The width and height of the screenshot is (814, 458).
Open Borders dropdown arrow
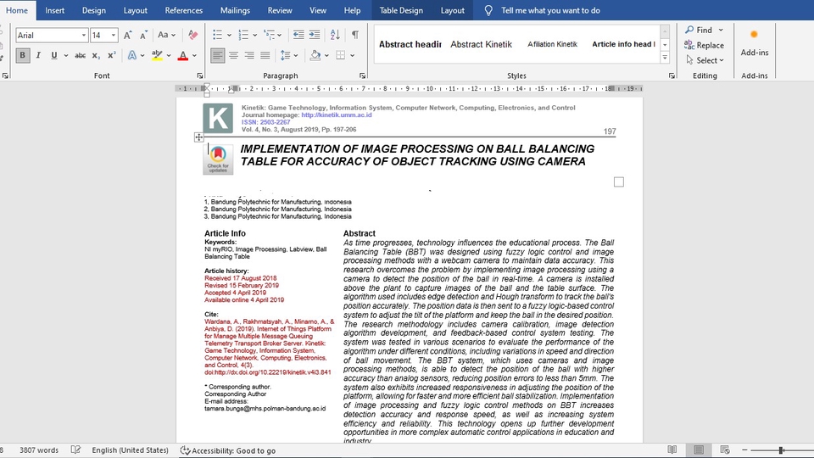click(x=353, y=55)
